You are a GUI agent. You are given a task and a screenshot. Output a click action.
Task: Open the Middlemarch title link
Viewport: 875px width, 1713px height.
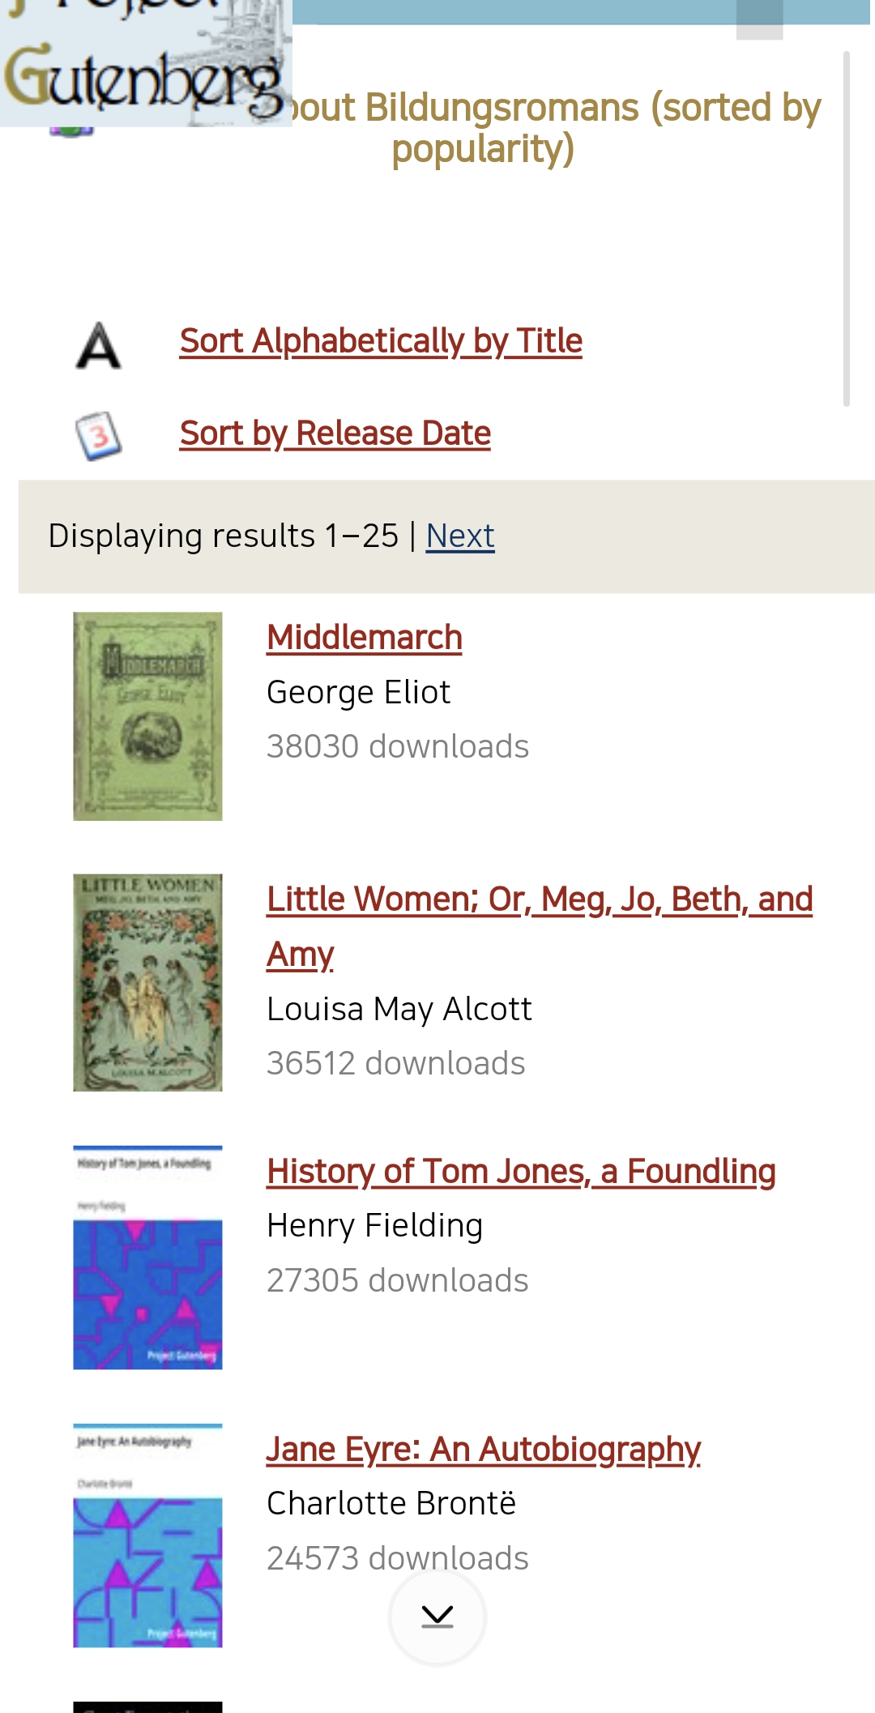click(x=365, y=638)
